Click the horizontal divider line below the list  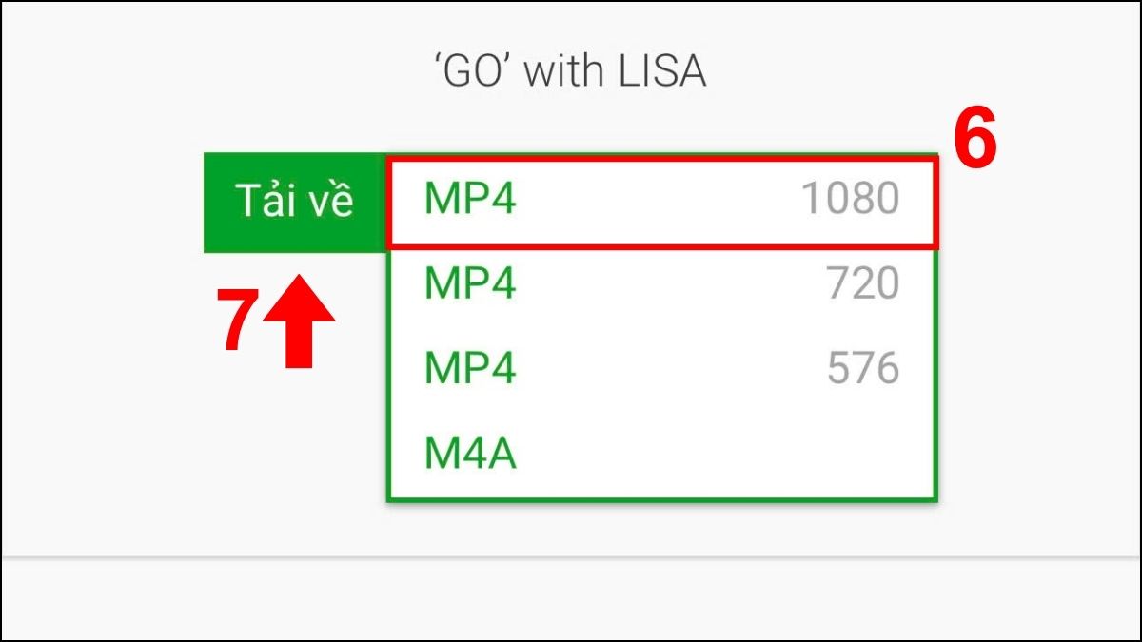[571, 557]
